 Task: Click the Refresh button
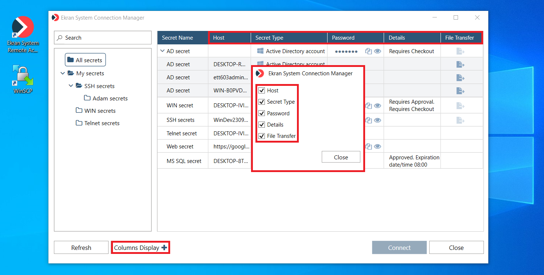[81, 248]
